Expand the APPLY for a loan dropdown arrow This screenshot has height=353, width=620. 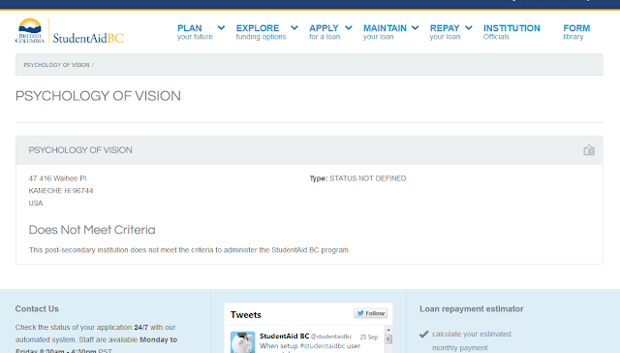click(x=349, y=28)
